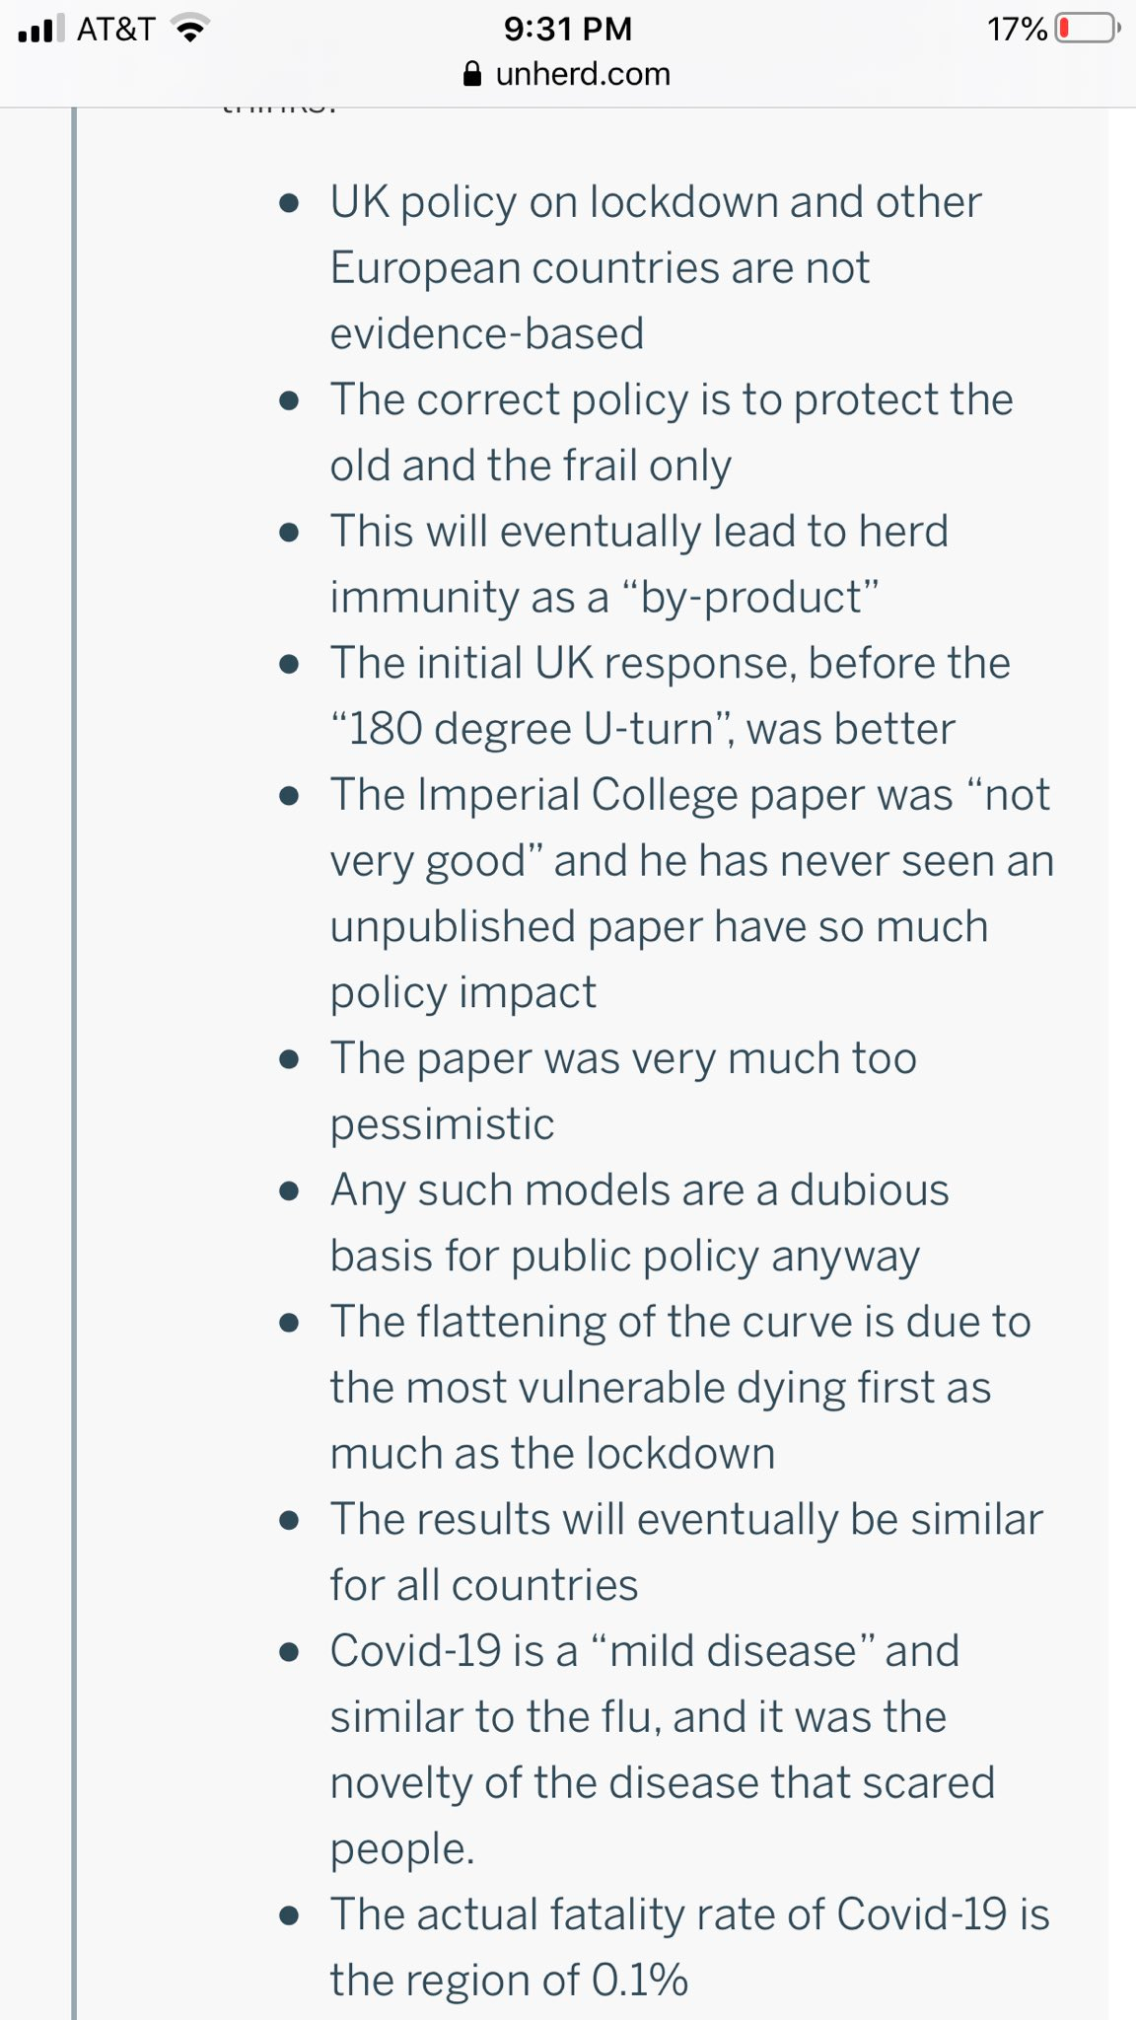Tap the herd immunity by-product bullet
Viewport: 1136px width, 2020px height.
coord(639,563)
